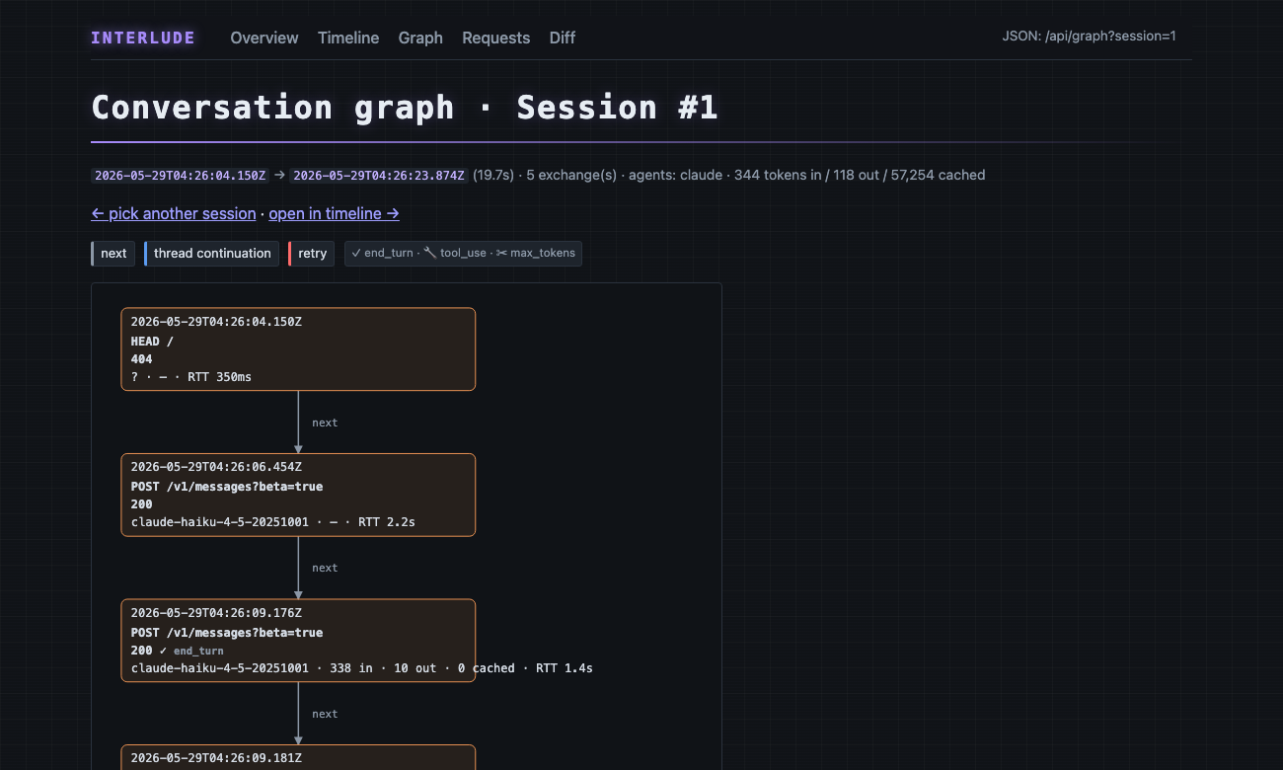This screenshot has width=1283, height=770.
Task: Click 'open in timeline' link
Action: click(x=334, y=213)
